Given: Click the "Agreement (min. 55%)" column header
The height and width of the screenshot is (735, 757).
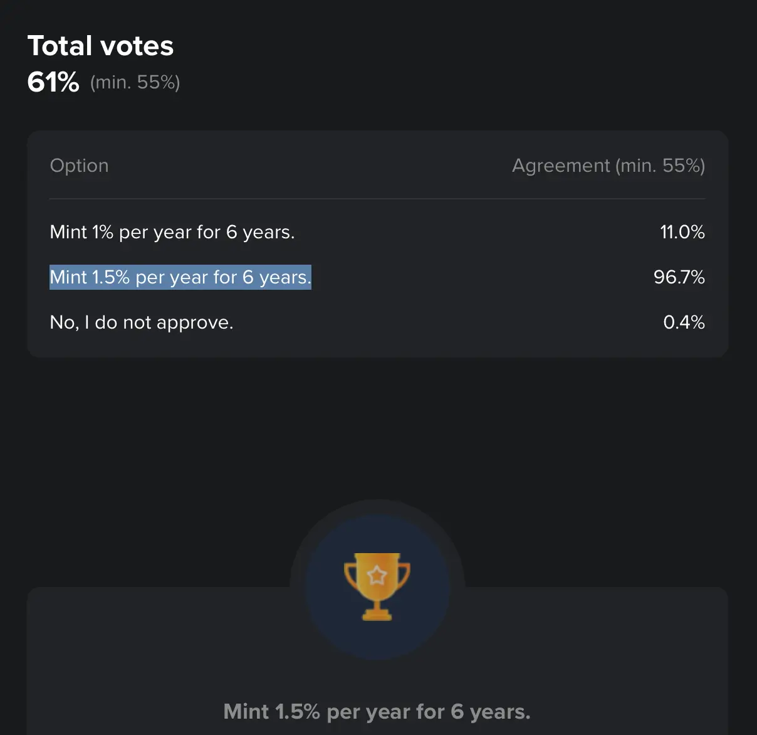Looking at the screenshot, I should click(x=608, y=166).
